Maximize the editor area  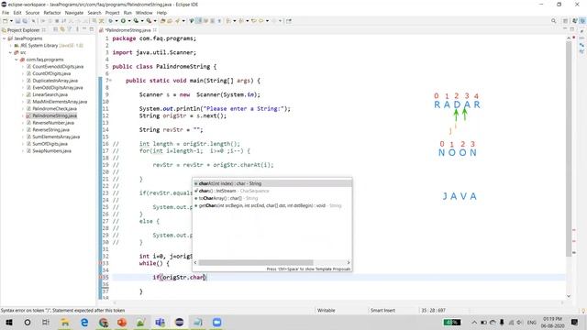tap(572, 28)
